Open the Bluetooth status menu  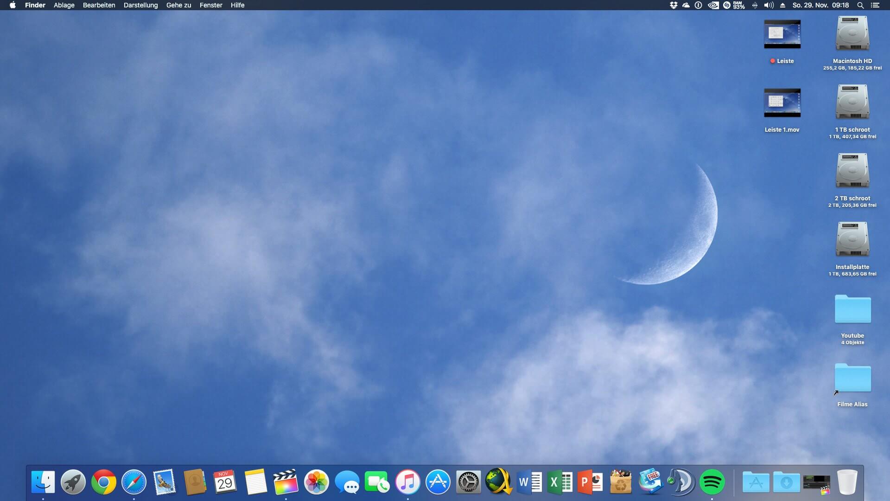(755, 5)
